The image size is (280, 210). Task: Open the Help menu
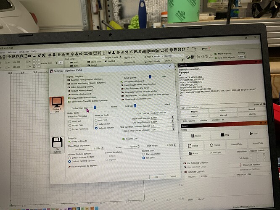[34, 51]
